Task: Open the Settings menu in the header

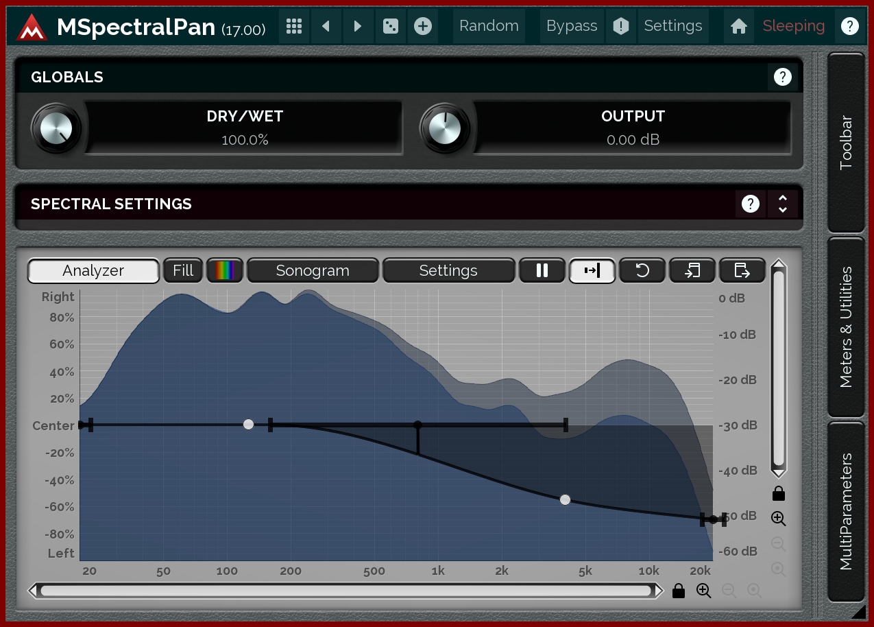Action: pyautogui.click(x=672, y=26)
